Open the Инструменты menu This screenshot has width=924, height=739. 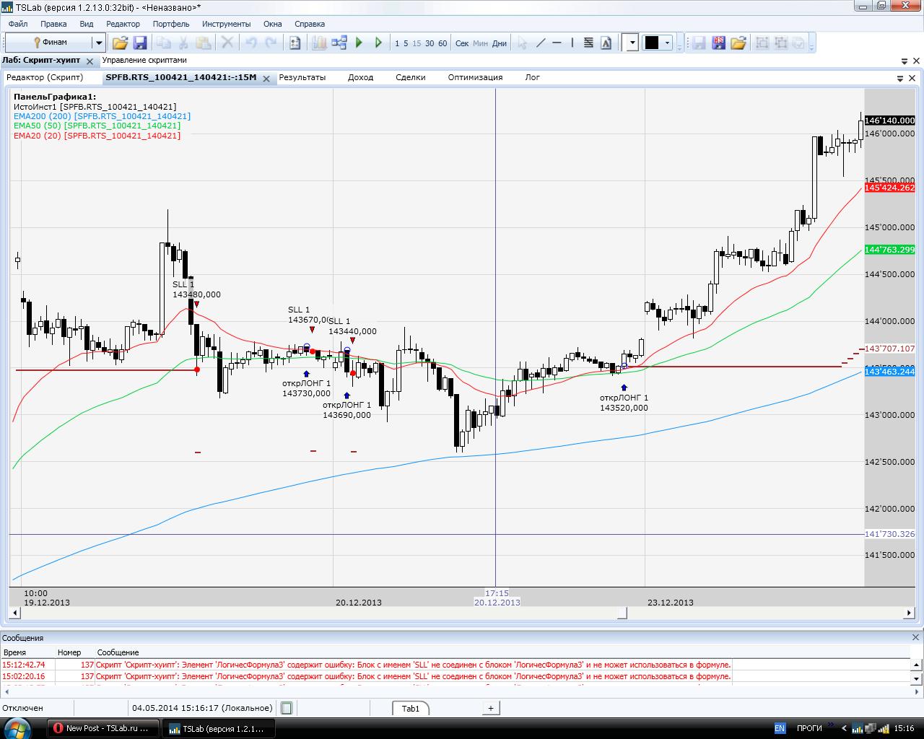point(226,24)
